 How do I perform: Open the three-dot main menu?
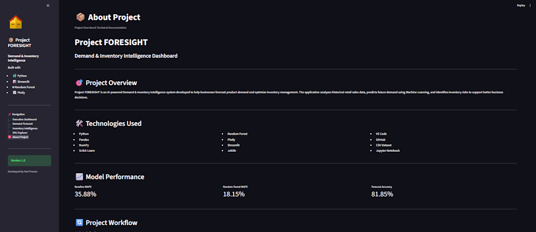pyautogui.click(x=530, y=5)
